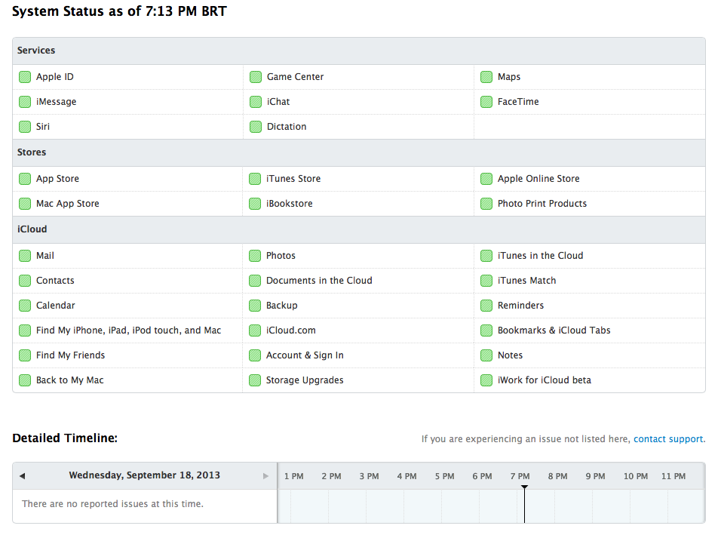Click the green status icon next to Siri

tap(25, 127)
